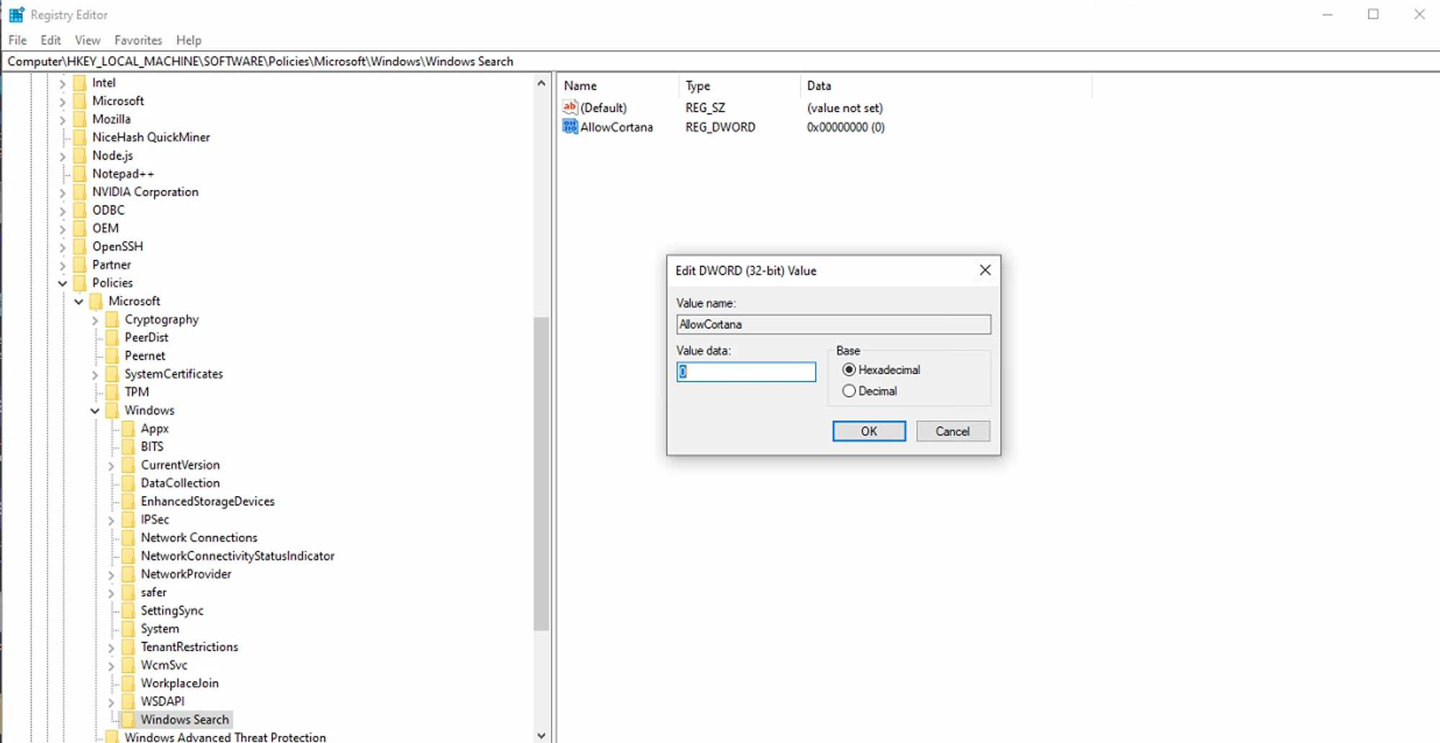The height and width of the screenshot is (743, 1440).
Task: Select the Hexadecimal base radio button
Action: [849, 370]
